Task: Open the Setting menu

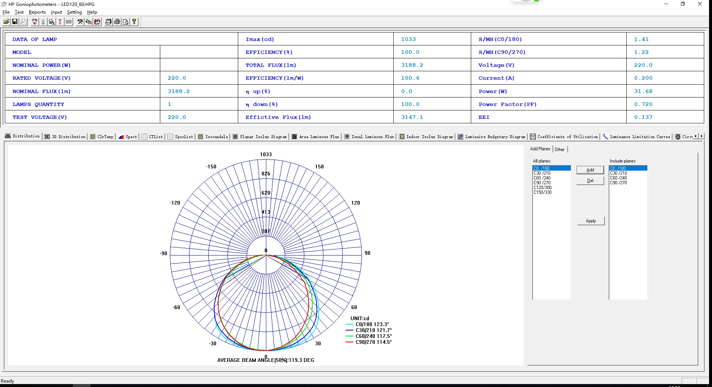Action: (x=74, y=12)
